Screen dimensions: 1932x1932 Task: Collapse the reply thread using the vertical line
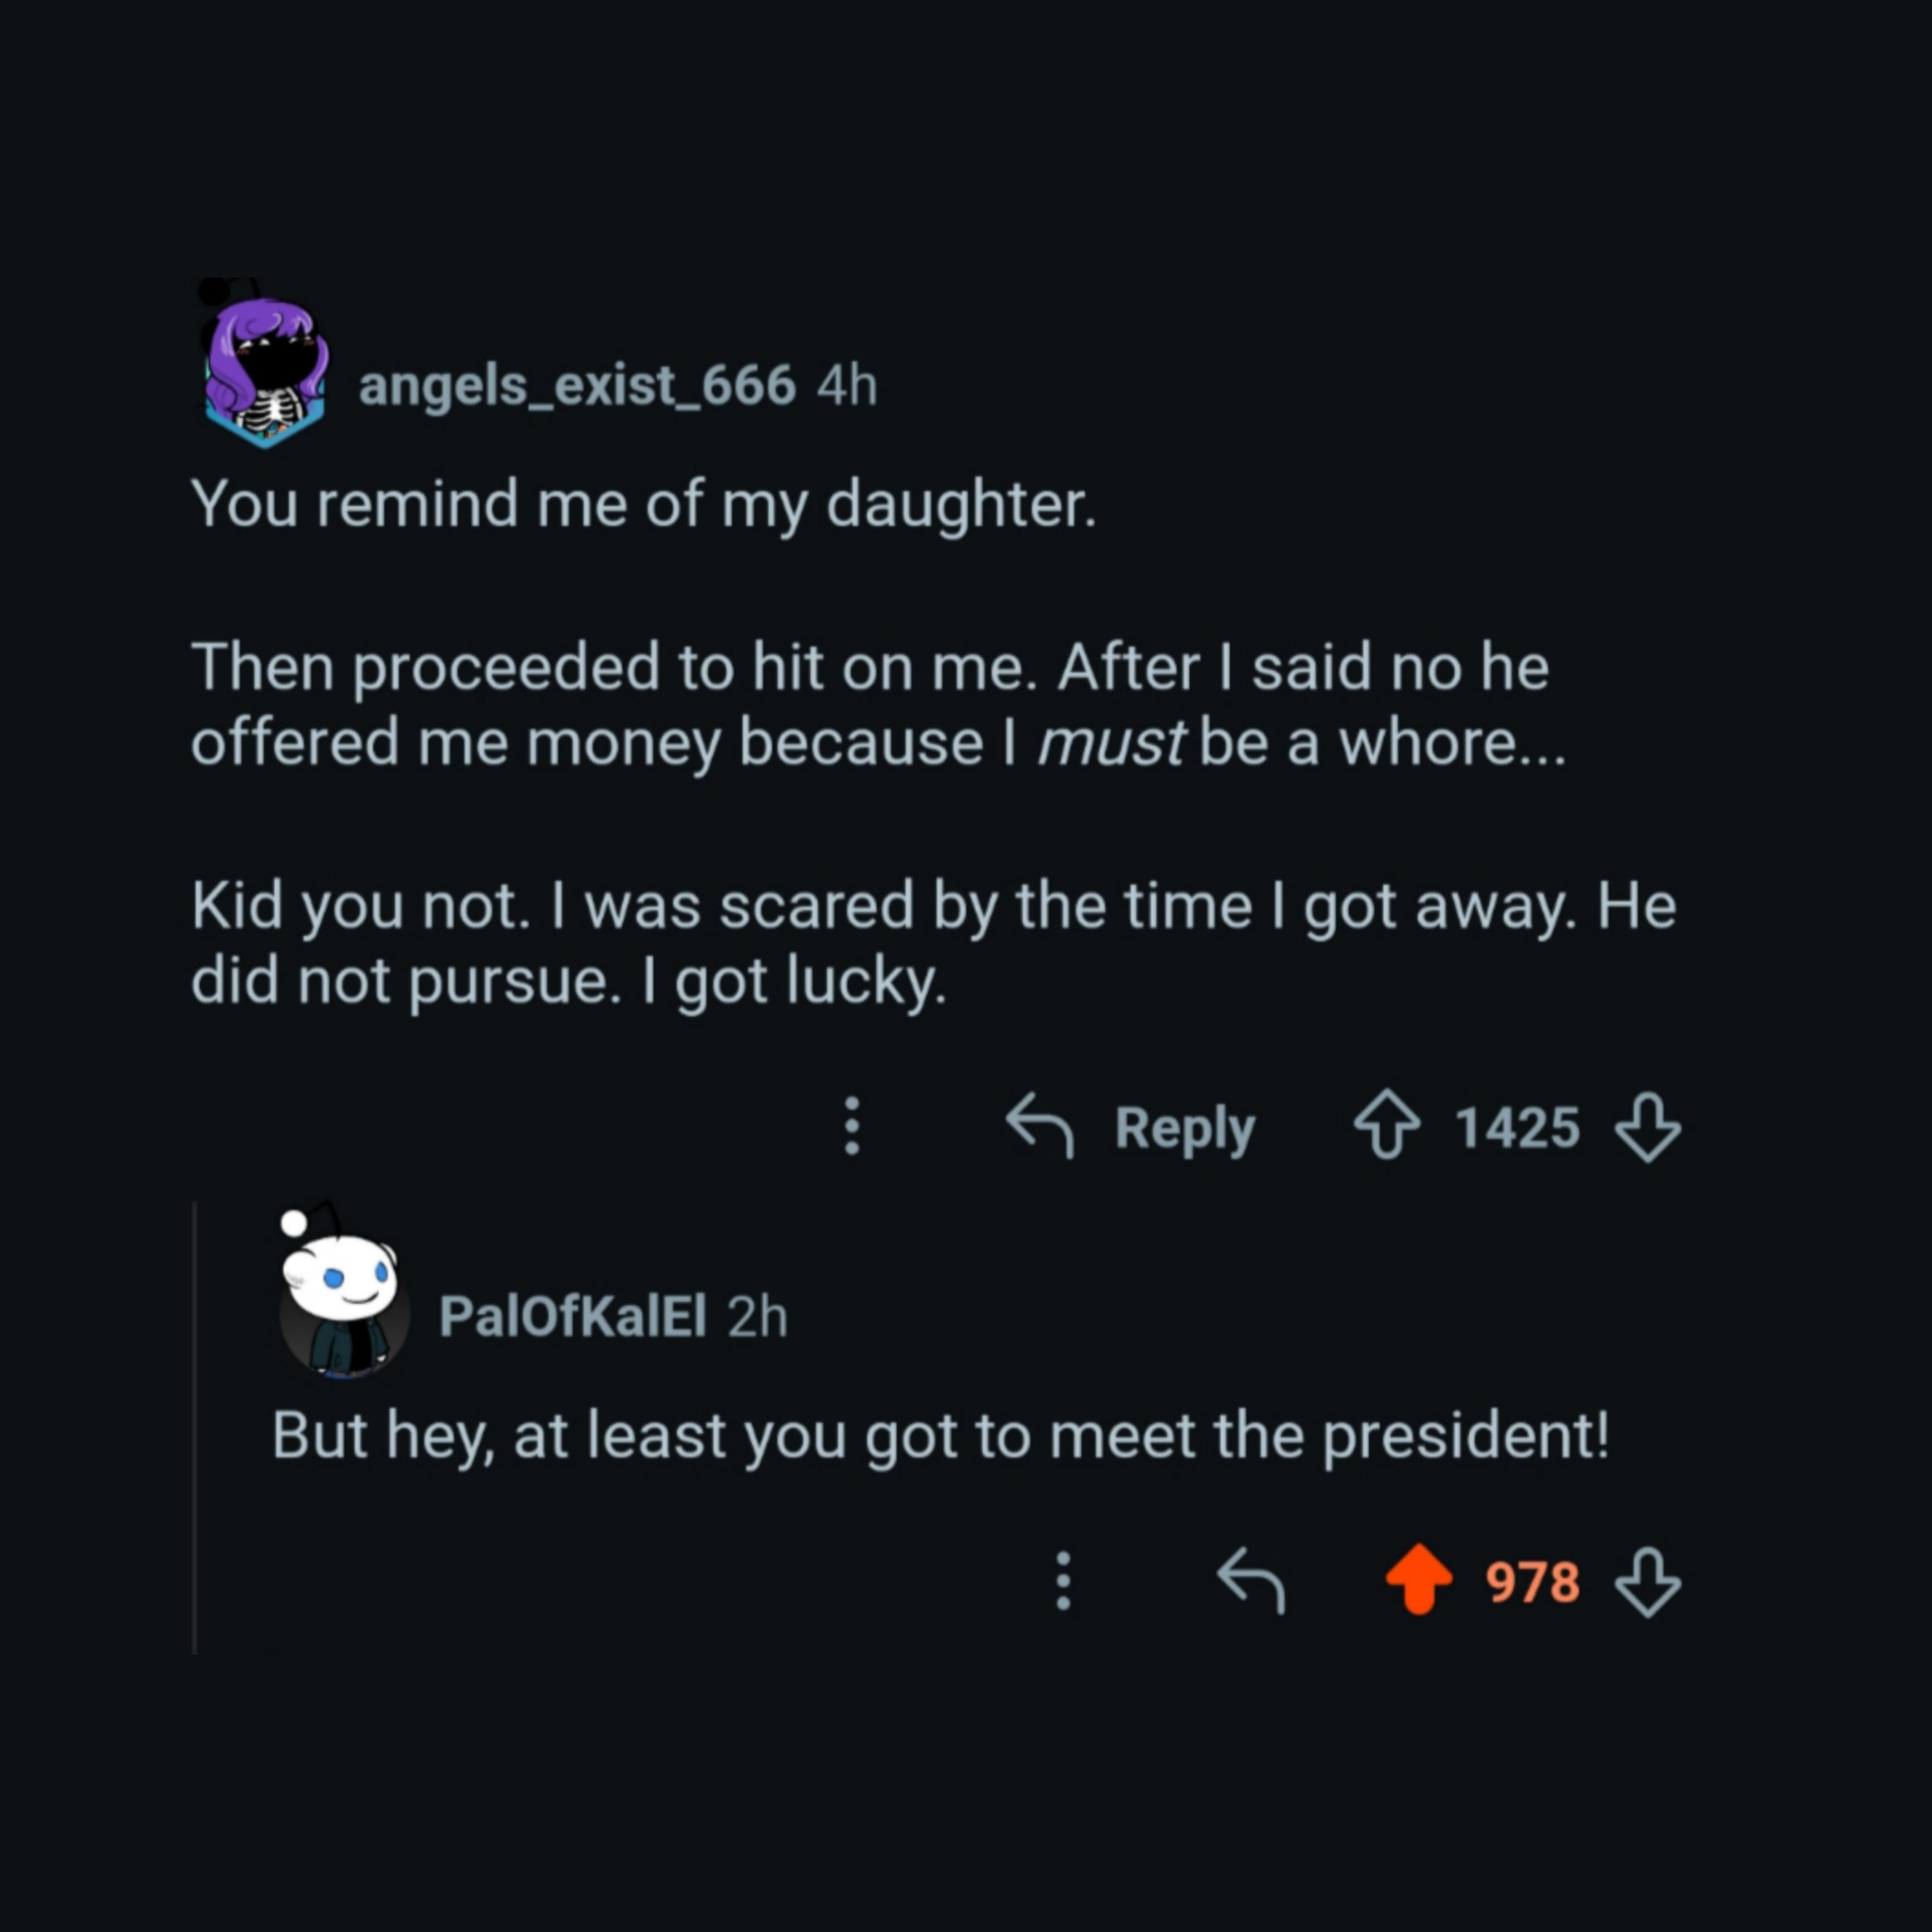195,1430
